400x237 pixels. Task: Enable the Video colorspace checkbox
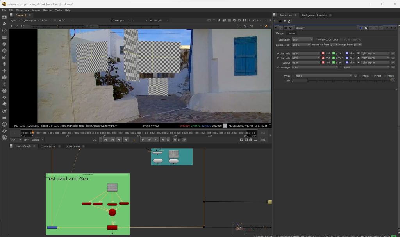click(316, 39)
